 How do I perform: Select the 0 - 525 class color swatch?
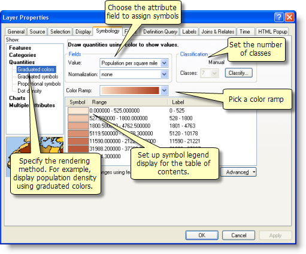pyautogui.click(x=78, y=111)
